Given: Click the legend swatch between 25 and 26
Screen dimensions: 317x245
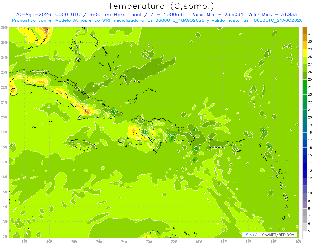Looking at the screenshot, I should pos(305,76).
